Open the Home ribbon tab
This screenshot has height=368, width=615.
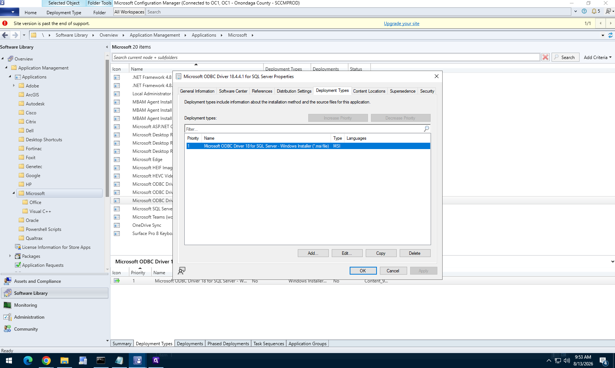pyautogui.click(x=31, y=12)
